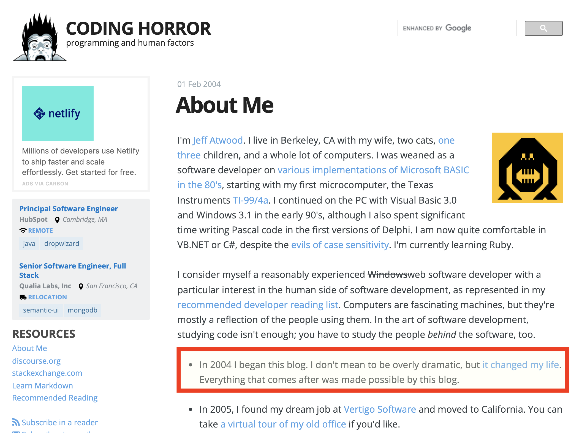Click the HubSpot company name
The image size is (582, 433).
(33, 220)
